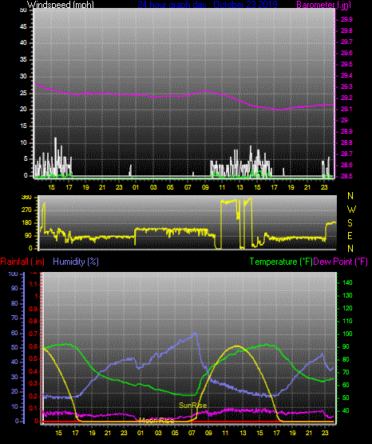Click barometer axis value "29.9"
The width and height of the screenshot is (372, 444).
[x=346, y=19]
